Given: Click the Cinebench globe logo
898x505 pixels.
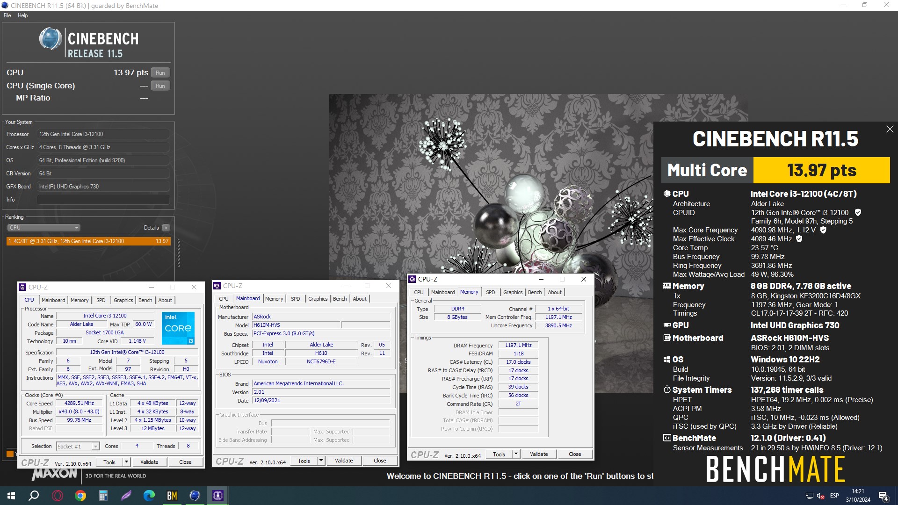Looking at the screenshot, I should 51,38.
